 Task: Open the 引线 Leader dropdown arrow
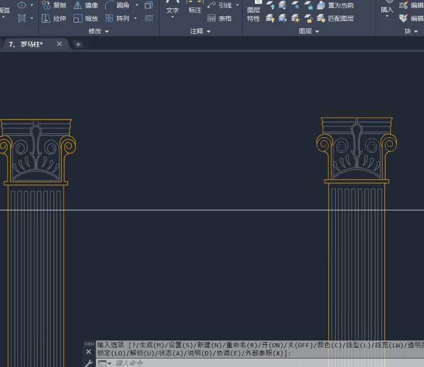[x=237, y=5]
